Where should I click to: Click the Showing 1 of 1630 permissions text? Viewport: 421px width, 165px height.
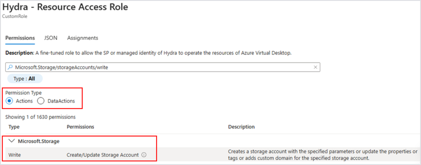click(x=40, y=117)
